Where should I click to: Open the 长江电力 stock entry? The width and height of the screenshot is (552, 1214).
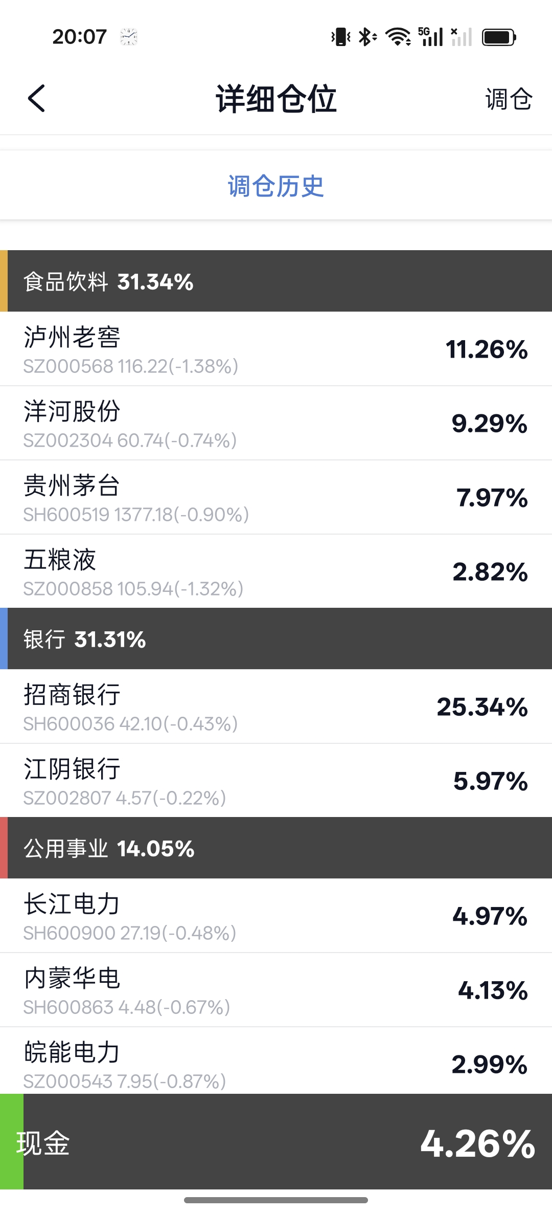276,916
